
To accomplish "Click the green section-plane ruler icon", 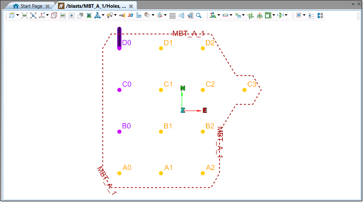I will pyautogui.click(x=280, y=16).
